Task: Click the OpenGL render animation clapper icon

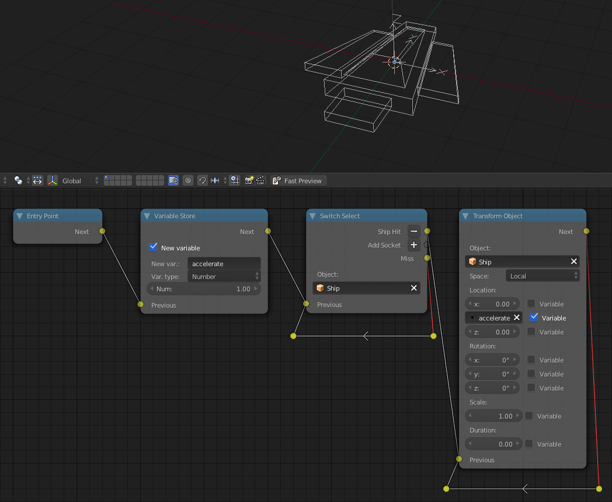Action: (260, 181)
